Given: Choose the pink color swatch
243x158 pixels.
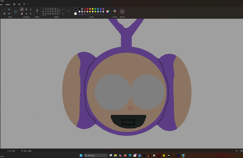Looking at the screenshot, I should [x=87, y=11].
